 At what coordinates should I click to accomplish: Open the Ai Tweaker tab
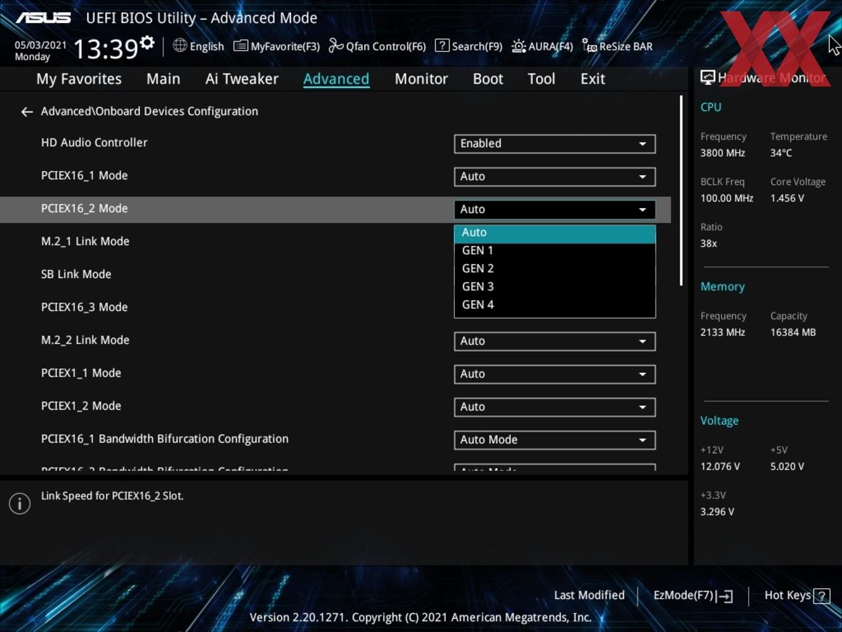[242, 79]
